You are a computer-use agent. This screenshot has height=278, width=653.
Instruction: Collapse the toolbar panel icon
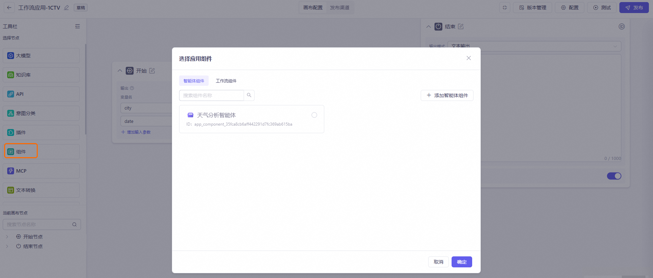point(78,26)
